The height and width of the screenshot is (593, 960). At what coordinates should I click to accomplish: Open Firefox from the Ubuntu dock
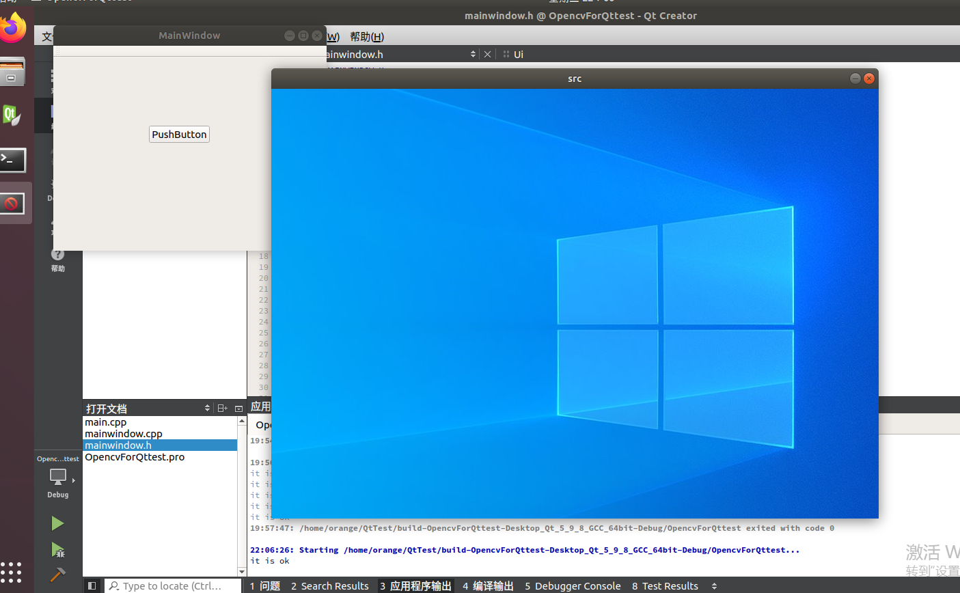(x=12, y=28)
